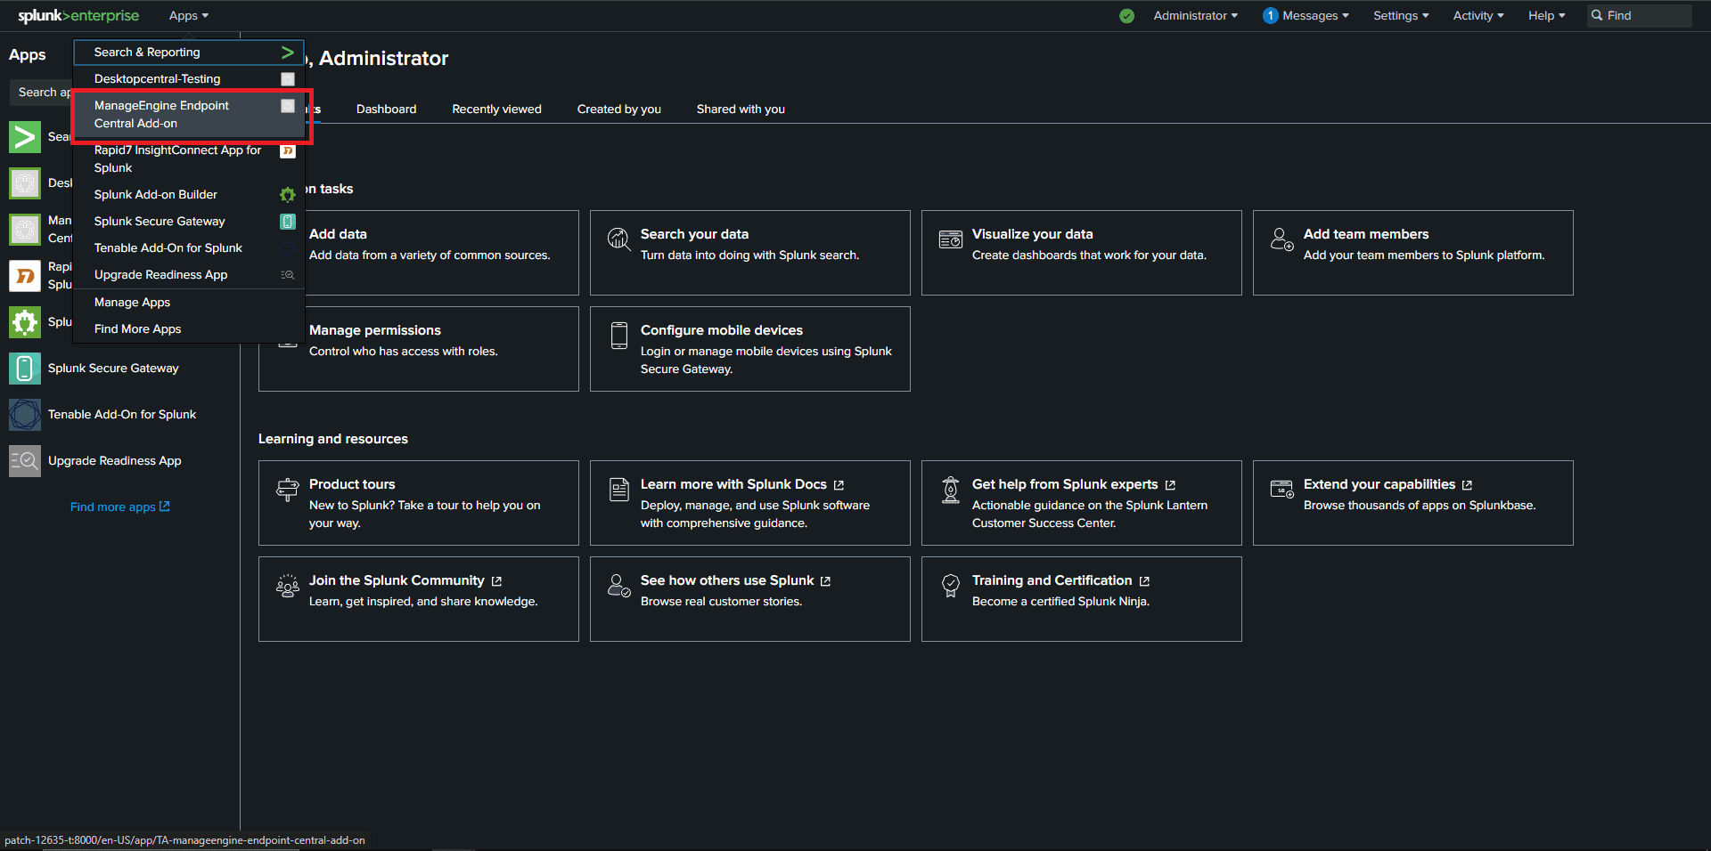
Task: Choose Manage Apps from the menu
Action: coord(132,303)
